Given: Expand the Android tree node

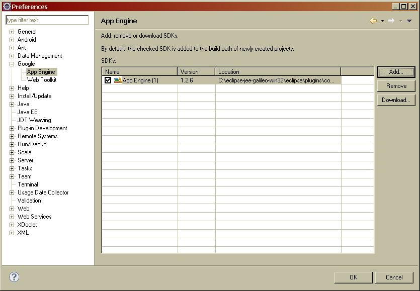Looking at the screenshot, I should coord(12,40).
